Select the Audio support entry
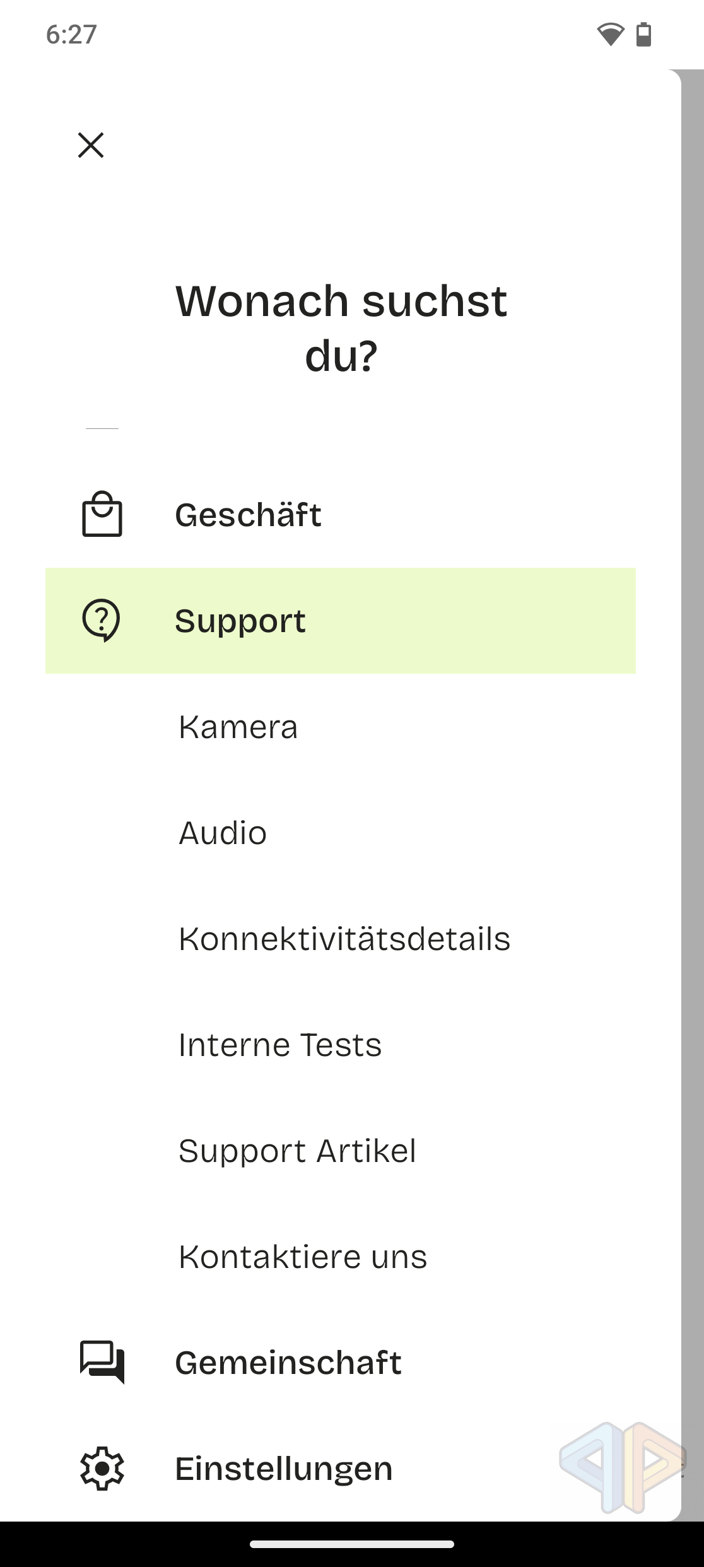The height and width of the screenshot is (1567, 704). tap(223, 833)
